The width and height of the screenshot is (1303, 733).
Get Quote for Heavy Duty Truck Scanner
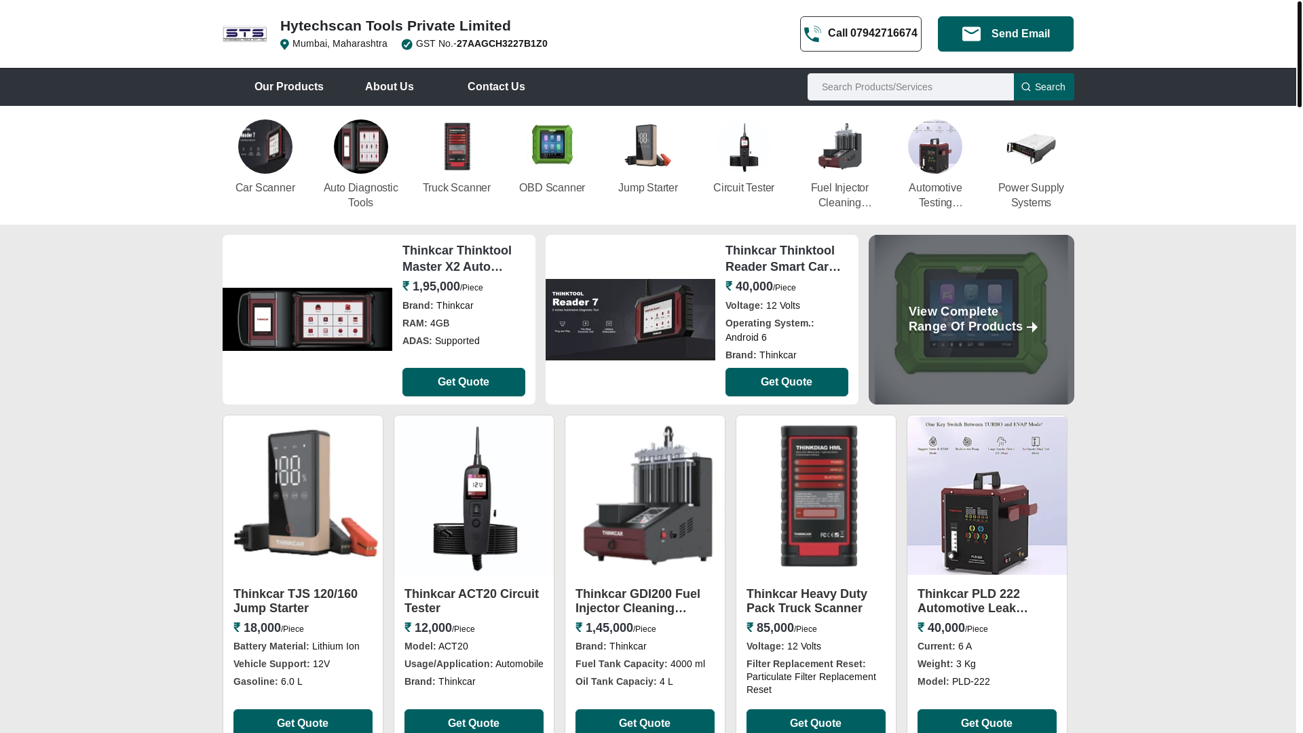click(x=816, y=722)
